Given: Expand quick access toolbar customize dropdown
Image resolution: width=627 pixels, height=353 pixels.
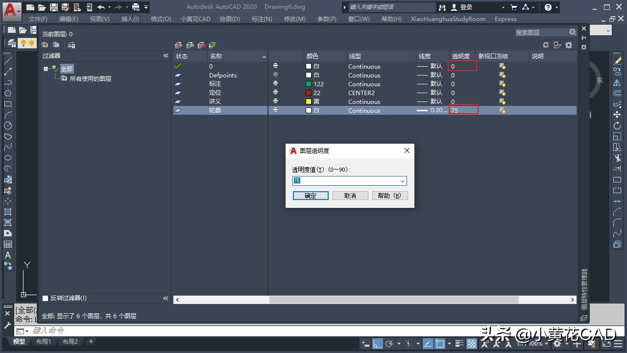Looking at the screenshot, I should [146, 7].
